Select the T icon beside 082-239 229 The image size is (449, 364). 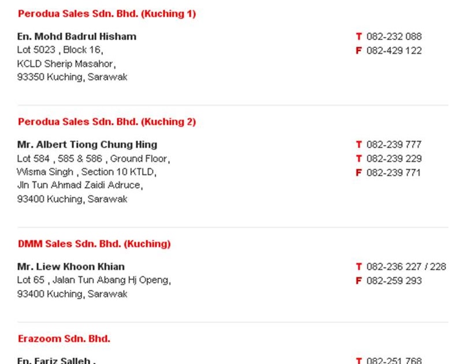[359, 159]
